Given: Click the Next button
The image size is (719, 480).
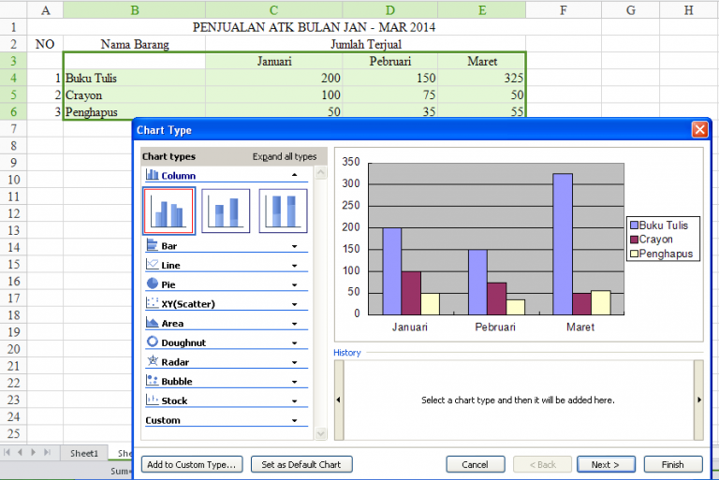Looking at the screenshot, I should [x=606, y=464].
